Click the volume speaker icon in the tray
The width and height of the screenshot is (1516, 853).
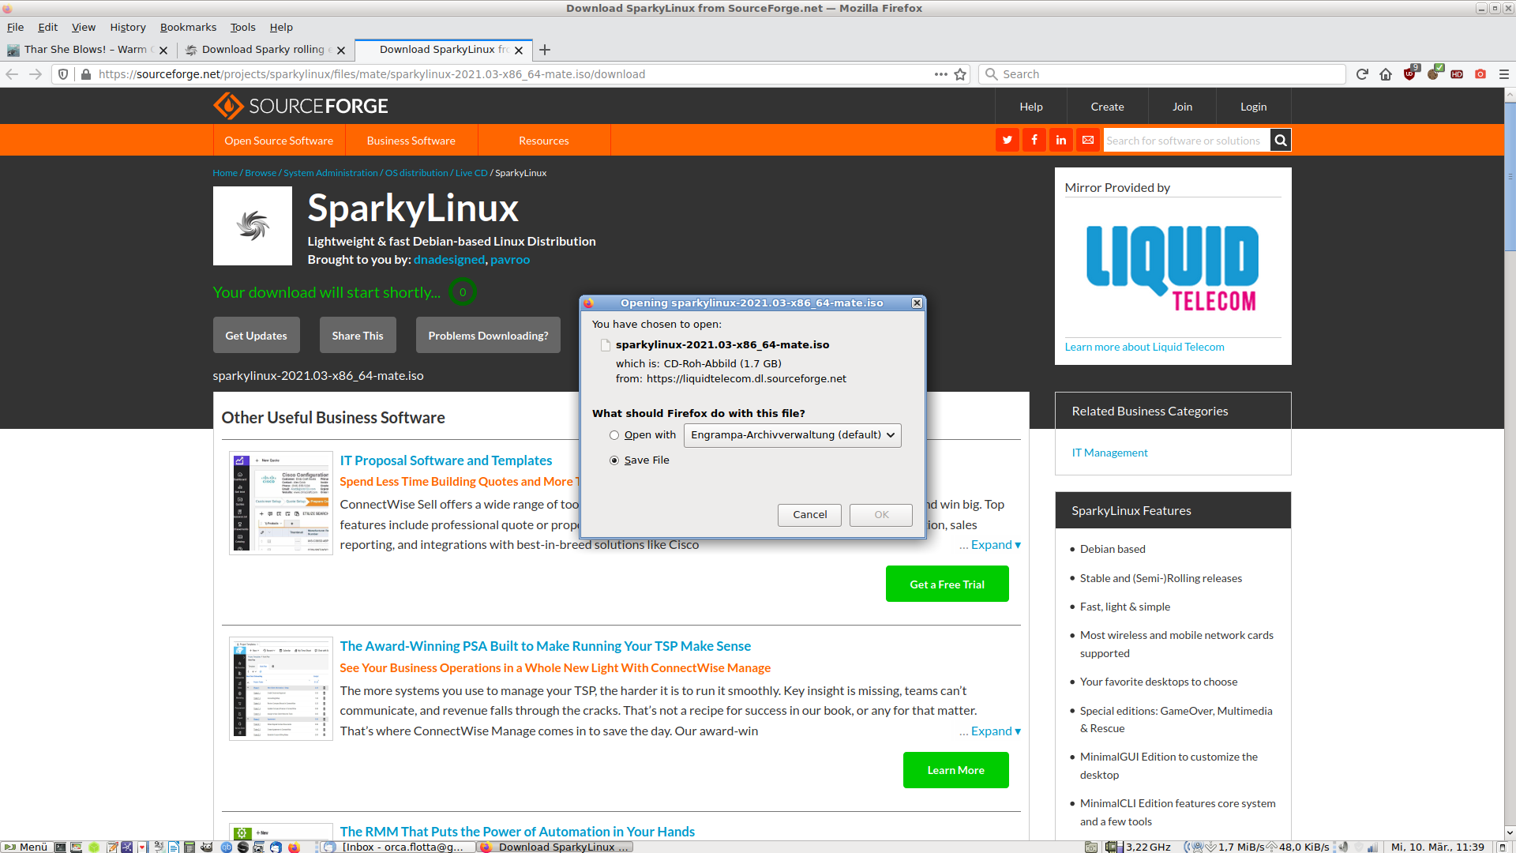click(1342, 847)
